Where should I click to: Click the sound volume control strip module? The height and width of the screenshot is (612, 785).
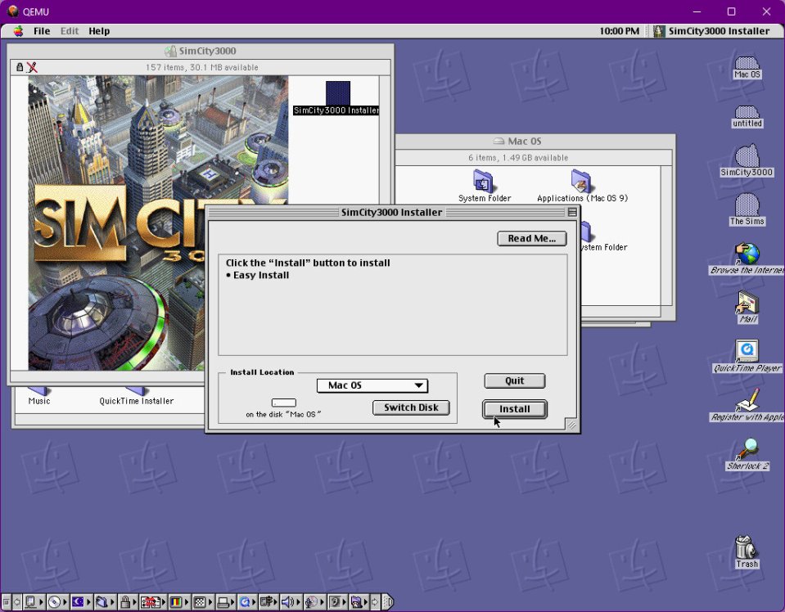tap(288, 603)
